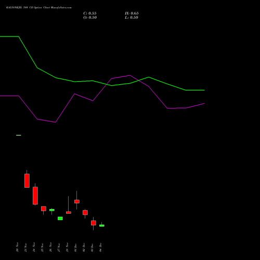Select the open value O: 0.50
The image size is (260, 260).
[90, 18]
